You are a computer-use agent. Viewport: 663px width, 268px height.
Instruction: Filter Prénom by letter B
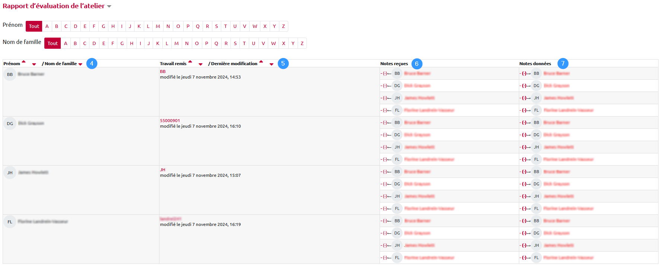pyautogui.click(x=57, y=26)
